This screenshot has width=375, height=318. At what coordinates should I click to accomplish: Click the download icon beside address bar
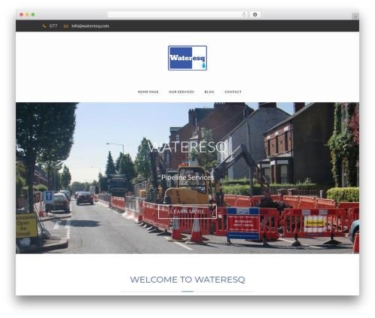pos(255,15)
